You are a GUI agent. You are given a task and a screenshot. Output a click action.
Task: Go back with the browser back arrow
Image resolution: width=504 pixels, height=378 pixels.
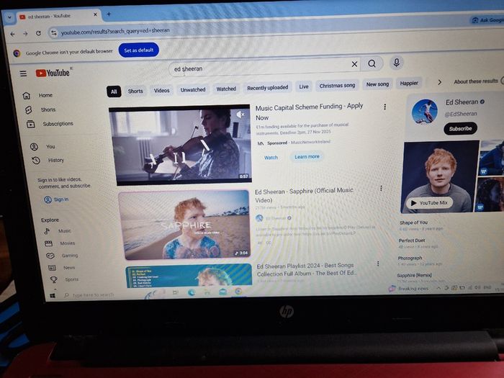click(12, 34)
